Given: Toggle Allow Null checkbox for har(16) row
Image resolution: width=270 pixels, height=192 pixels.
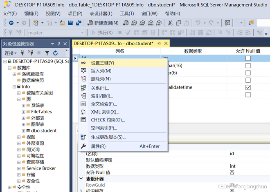Looking at the screenshot, I should click(x=248, y=66).
